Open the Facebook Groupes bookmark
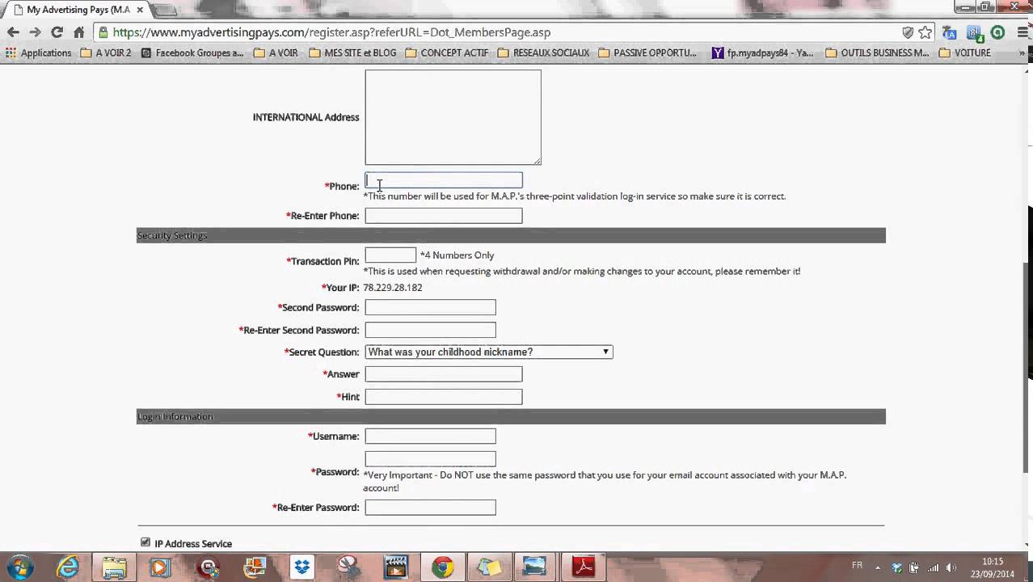This screenshot has width=1033, height=582. (x=192, y=53)
